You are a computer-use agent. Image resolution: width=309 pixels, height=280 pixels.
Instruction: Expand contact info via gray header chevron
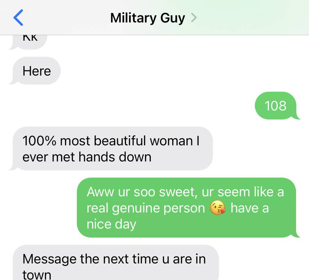[x=194, y=18]
